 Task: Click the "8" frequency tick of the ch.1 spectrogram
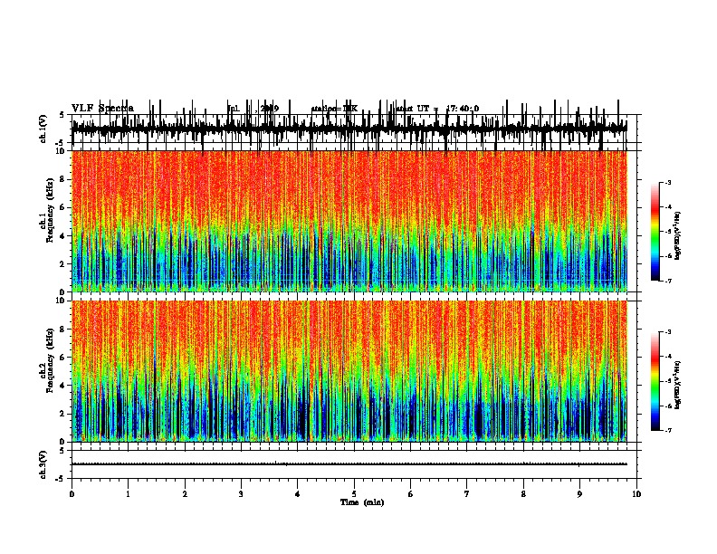click(62, 179)
